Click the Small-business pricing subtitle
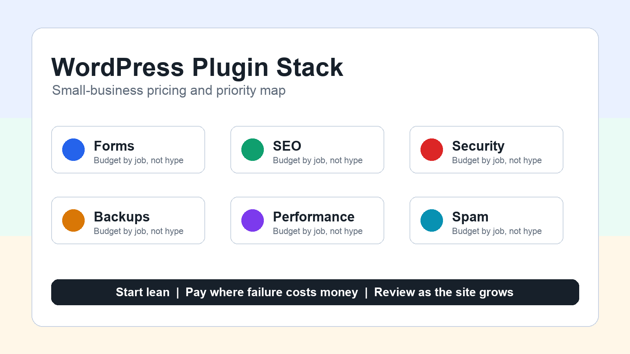Screen dimensions: 630x354 click(169, 91)
